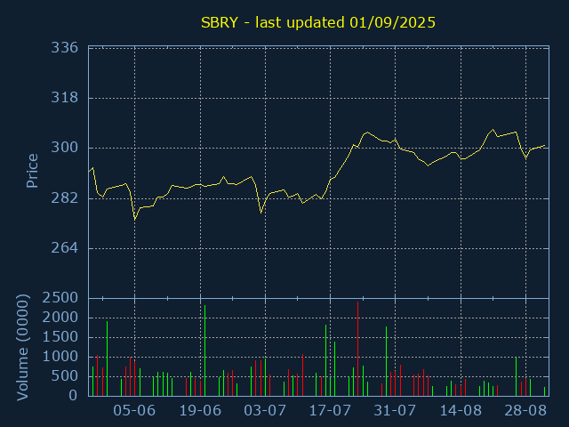Click the date label 14-08
The image size is (569, 427).
pos(461,411)
